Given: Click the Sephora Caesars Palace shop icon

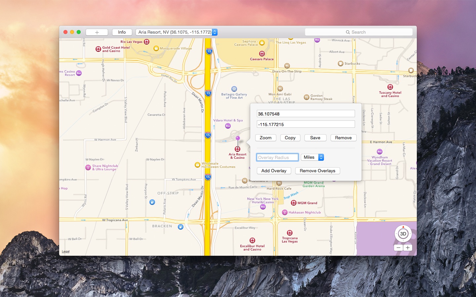Looking at the screenshot, I should [x=262, y=43].
